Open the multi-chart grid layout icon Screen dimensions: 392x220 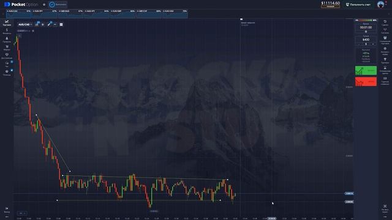[61, 24]
